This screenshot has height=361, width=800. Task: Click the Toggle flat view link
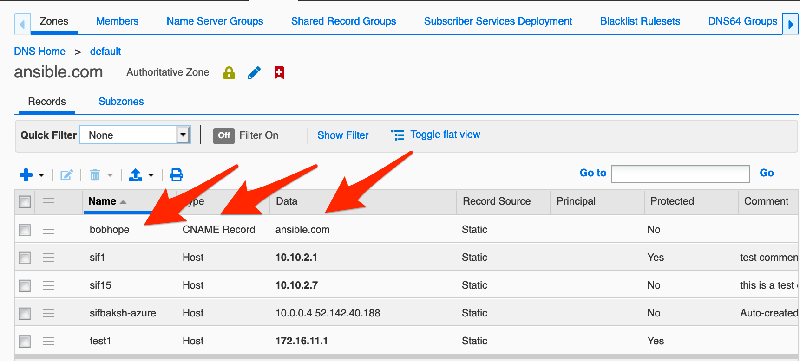(446, 135)
